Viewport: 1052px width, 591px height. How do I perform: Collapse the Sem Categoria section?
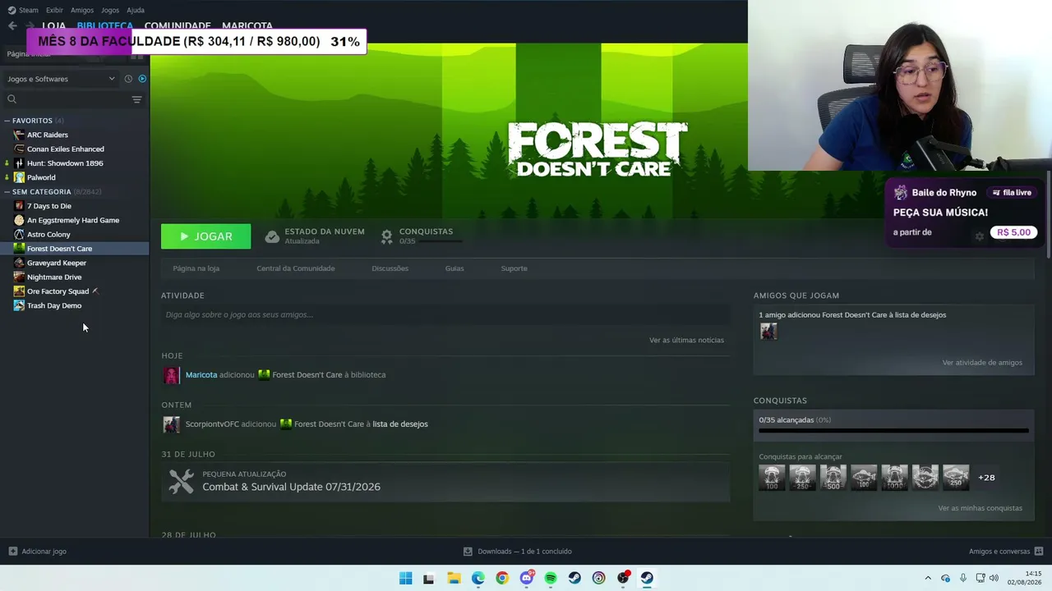pyautogui.click(x=7, y=192)
